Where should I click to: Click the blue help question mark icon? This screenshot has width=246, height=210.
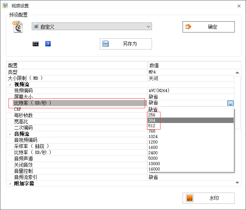tap(48, 44)
